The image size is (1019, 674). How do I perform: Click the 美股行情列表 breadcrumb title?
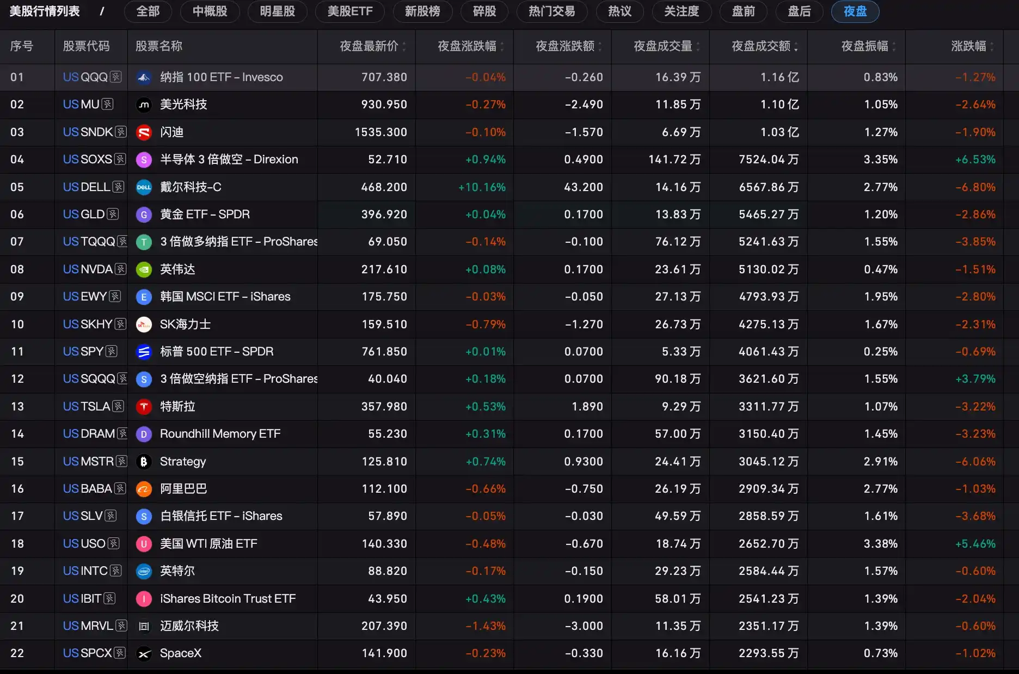click(45, 11)
